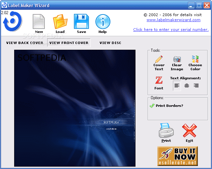Viewport: 212px width, 169px height.
Task: Click the Buy It Now banner
Action: click(x=178, y=156)
